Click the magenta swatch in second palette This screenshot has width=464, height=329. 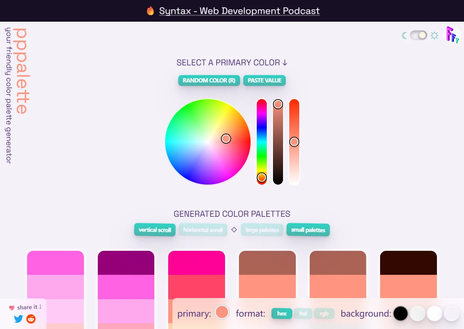(x=126, y=287)
